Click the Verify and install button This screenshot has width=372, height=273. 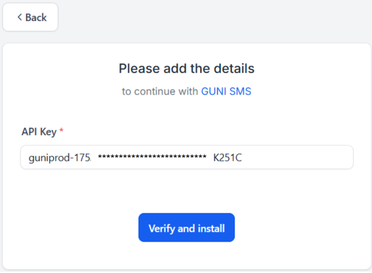[x=186, y=228]
